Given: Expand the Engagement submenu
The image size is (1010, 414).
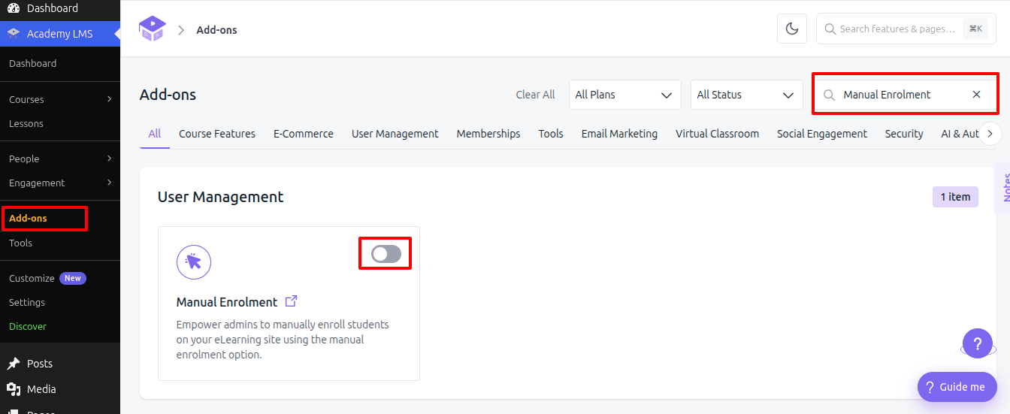Looking at the screenshot, I should (x=110, y=183).
